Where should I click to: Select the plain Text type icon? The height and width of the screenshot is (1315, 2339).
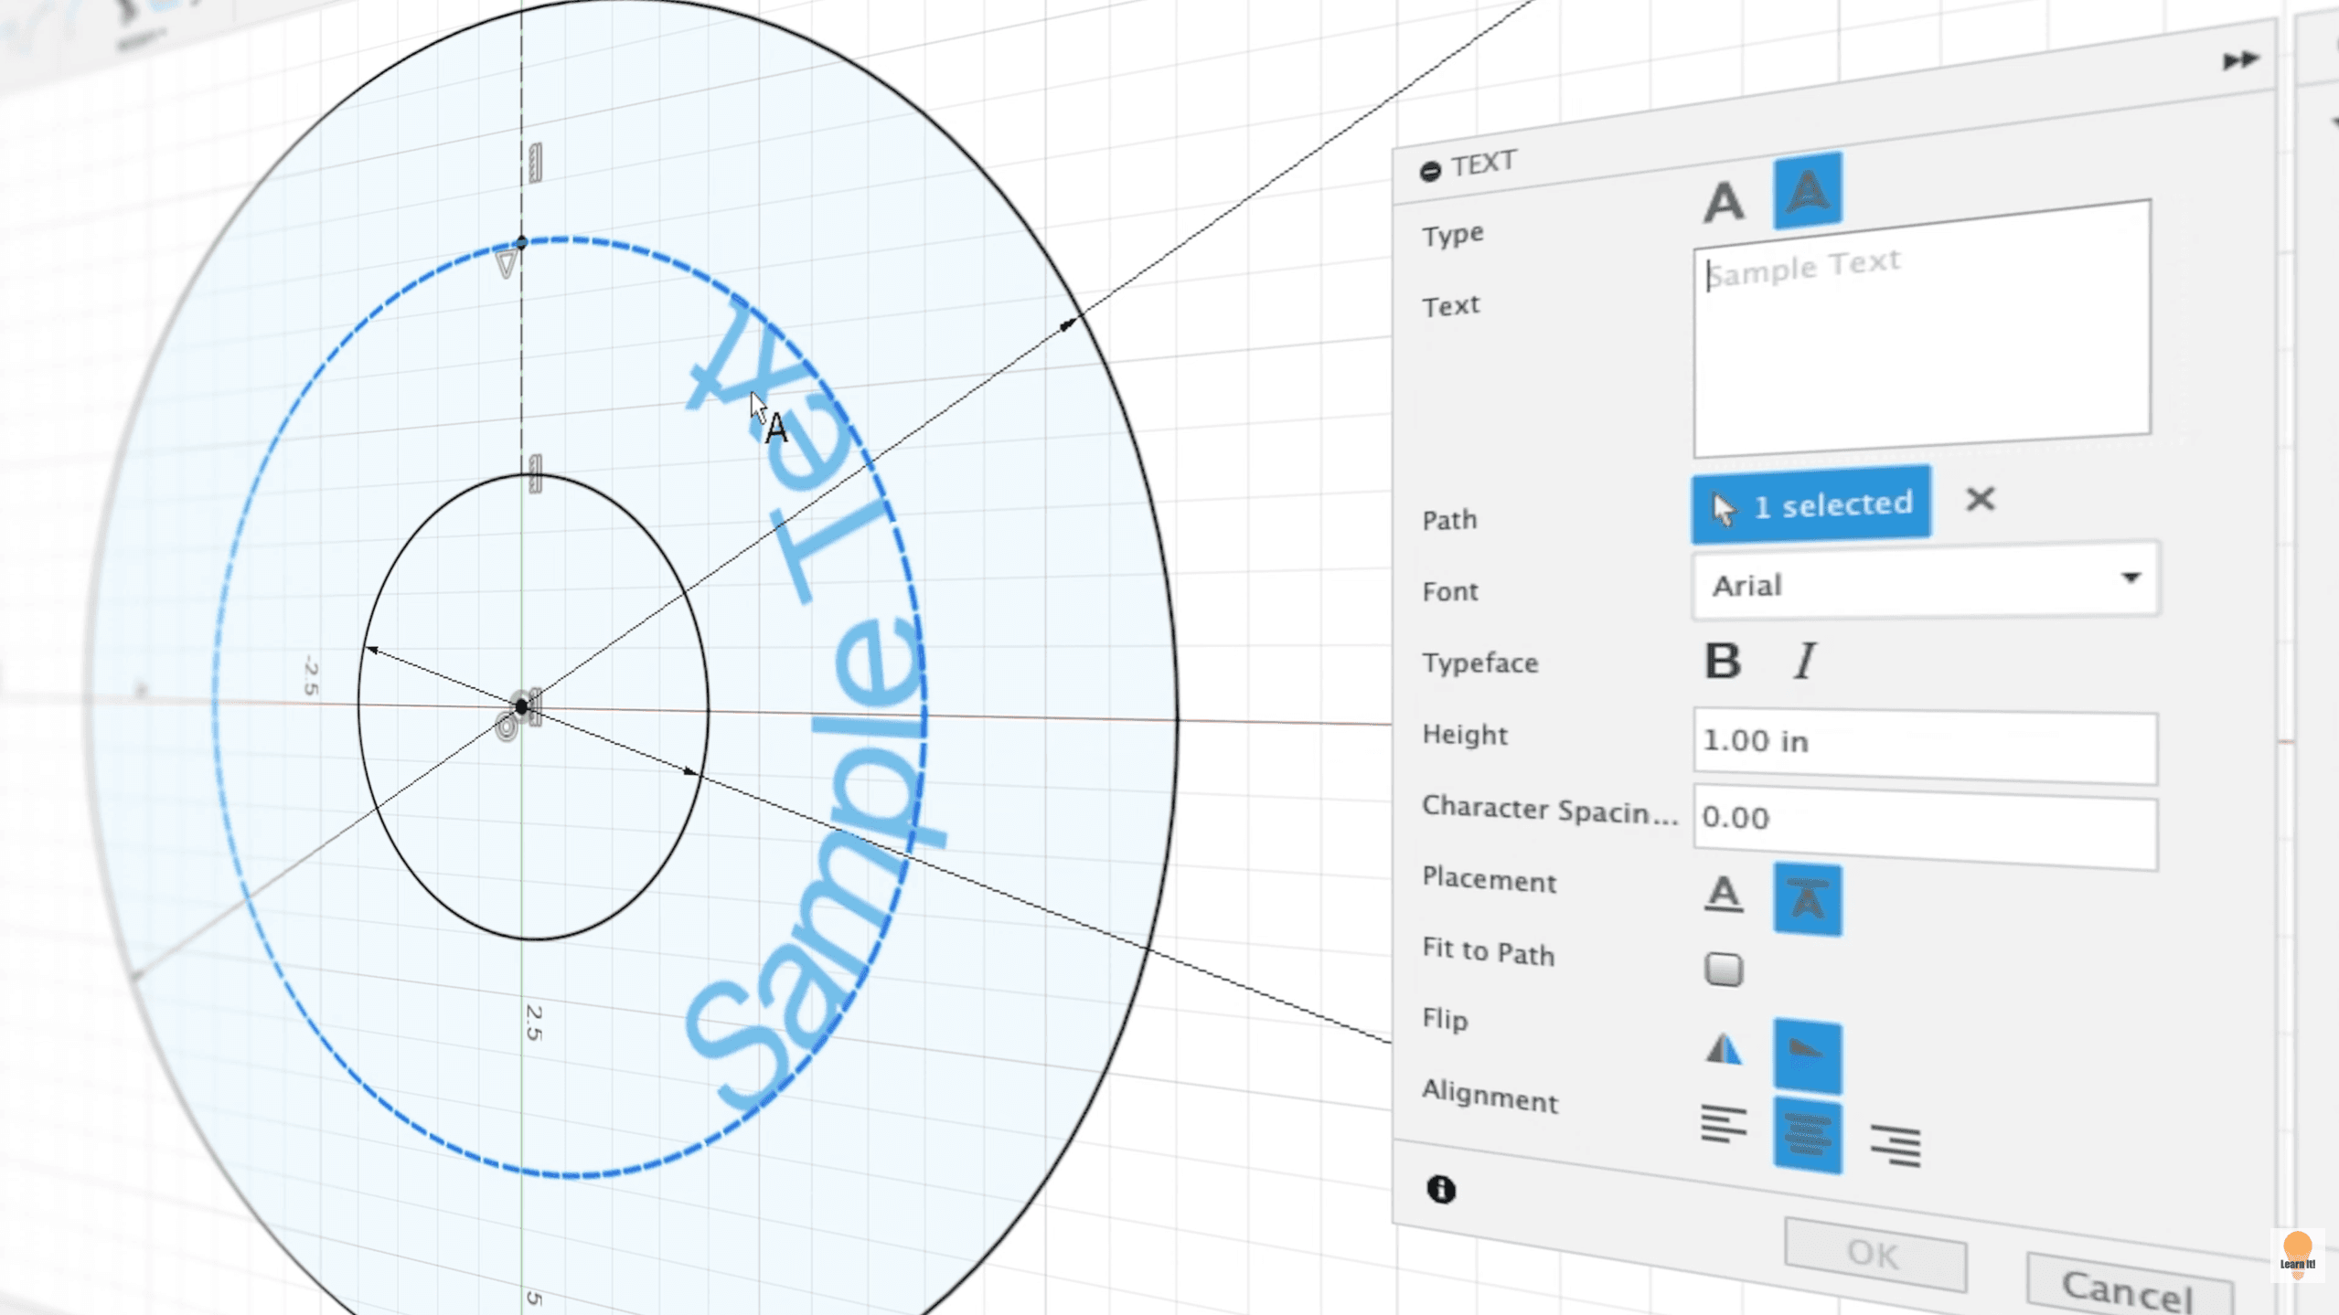(x=1724, y=202)
